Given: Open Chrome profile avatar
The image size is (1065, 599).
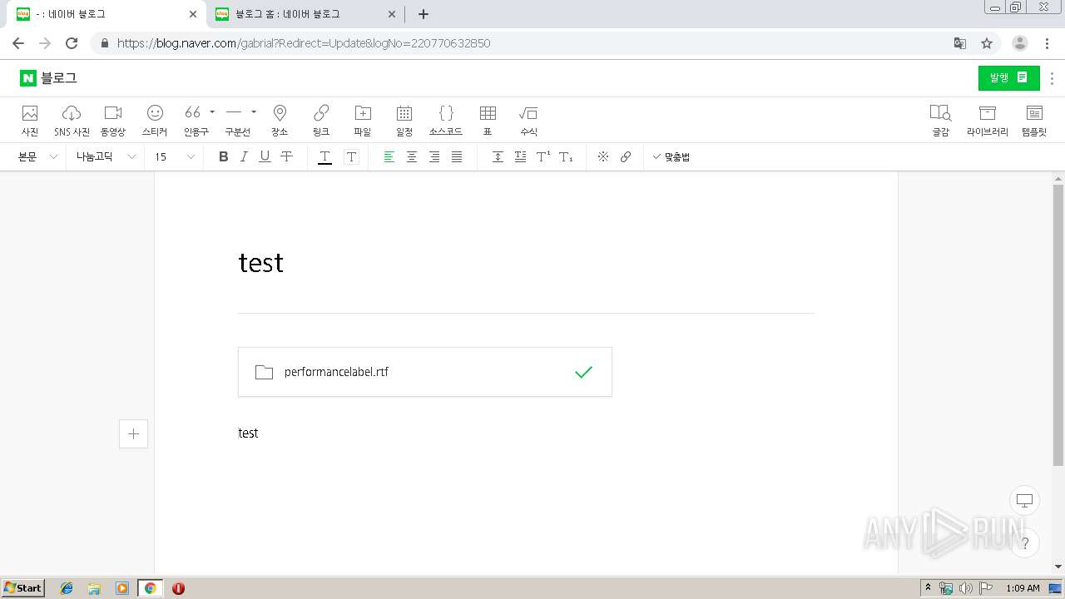Looking at the screenshot, I should [1020, 43].
